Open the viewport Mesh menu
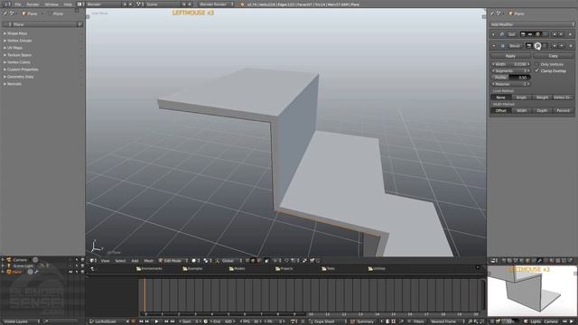 pyautogui.click(x=148, y=261)
